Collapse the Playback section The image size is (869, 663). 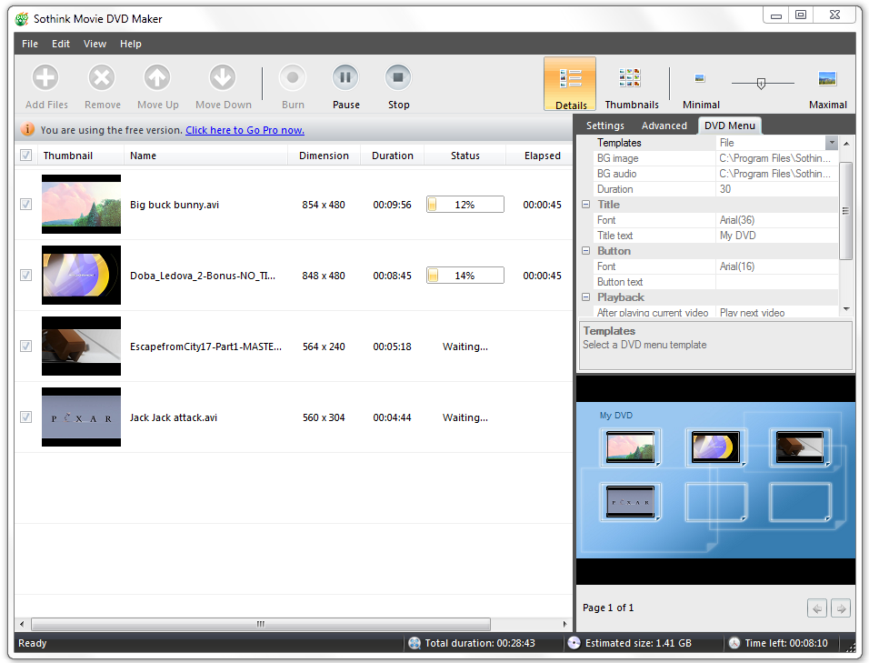click(585, 297)
